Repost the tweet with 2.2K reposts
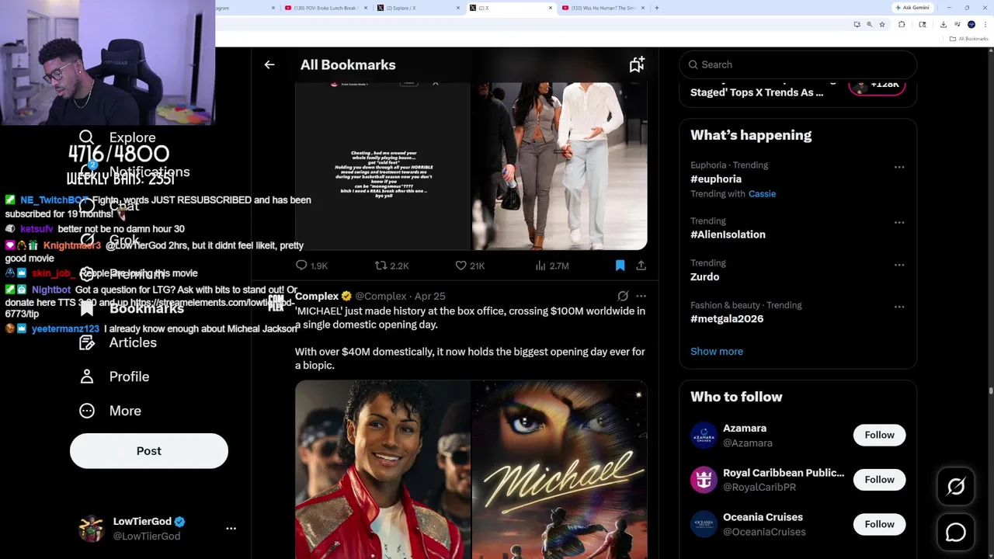Viewport: 994px width, 559px height. point(391,266)
